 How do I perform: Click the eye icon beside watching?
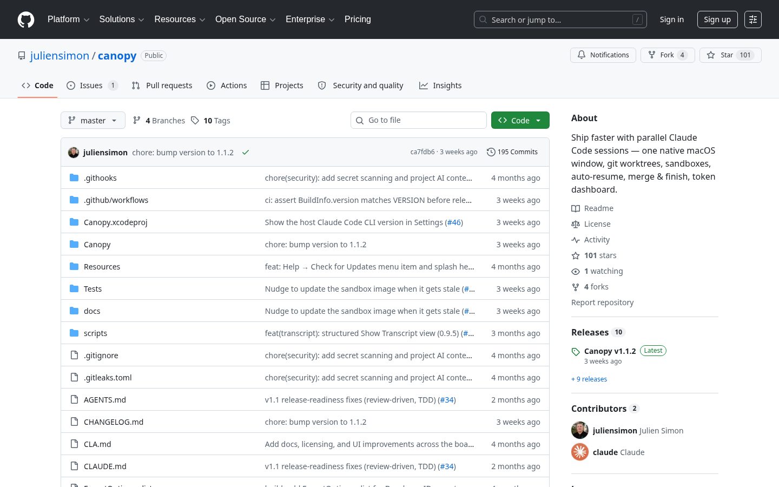coord(576,271)
